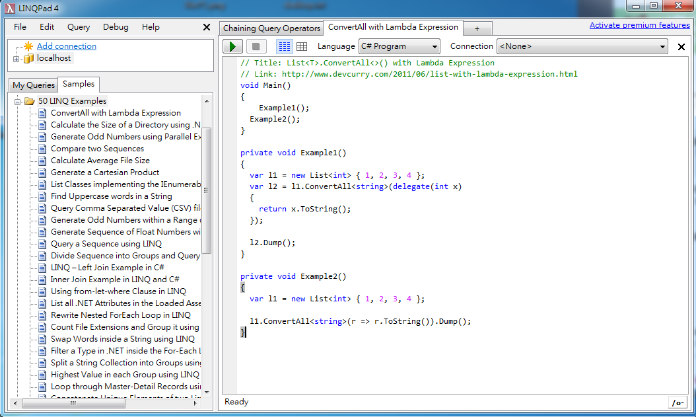Click document icon beside Inner Join Example in LINQ
The height and width of the screenshot is (417, 696).
pyautogui.click(x=42, y=280)
